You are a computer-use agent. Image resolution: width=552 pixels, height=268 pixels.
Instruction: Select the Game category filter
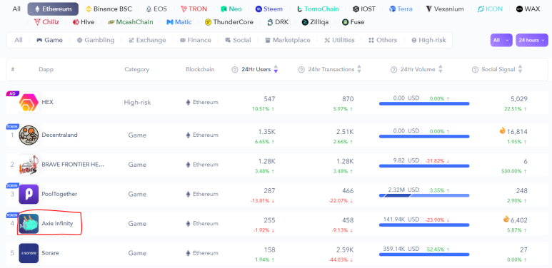(x=50, y=41)
